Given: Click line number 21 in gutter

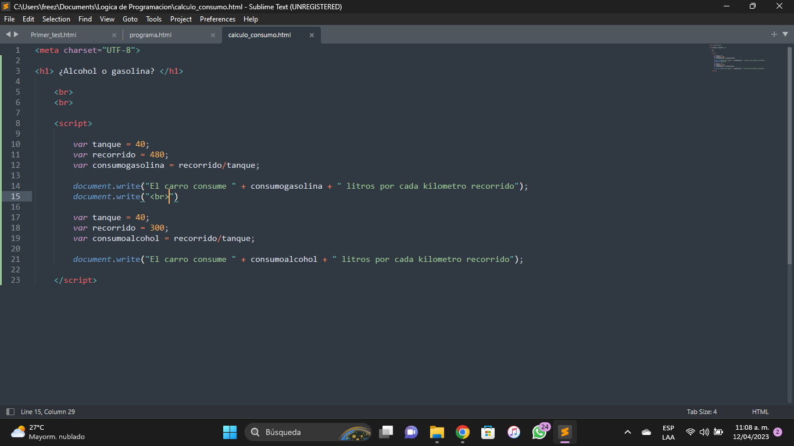Looking at the screenshot, I should click(x=15, y=259).
